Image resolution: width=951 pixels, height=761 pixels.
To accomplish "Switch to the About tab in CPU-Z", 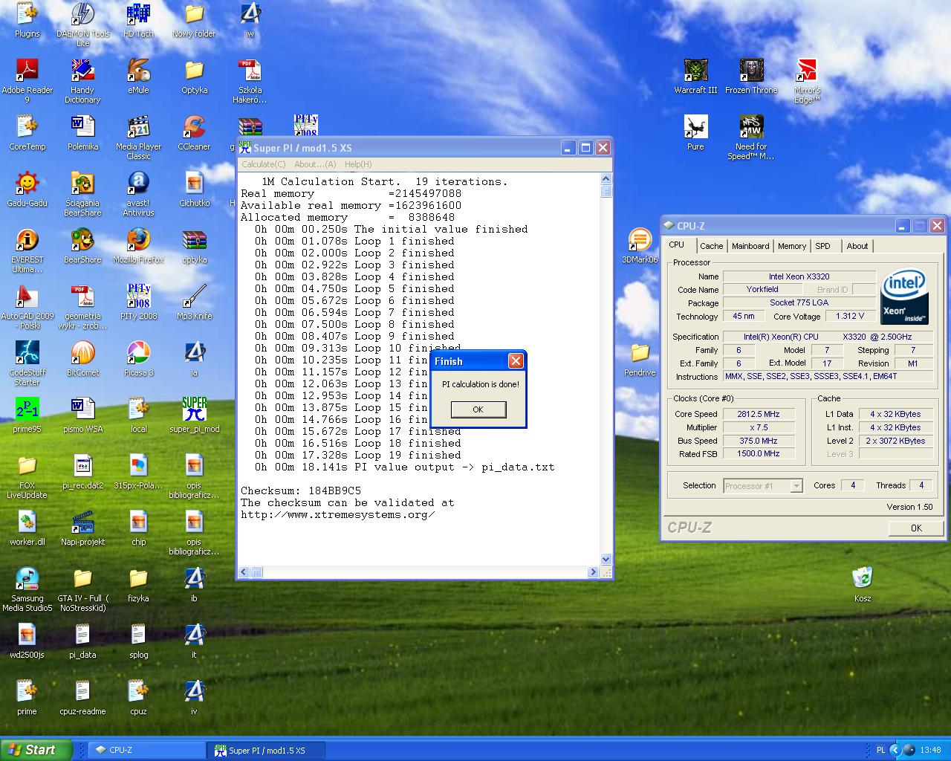I will [857, 246].
